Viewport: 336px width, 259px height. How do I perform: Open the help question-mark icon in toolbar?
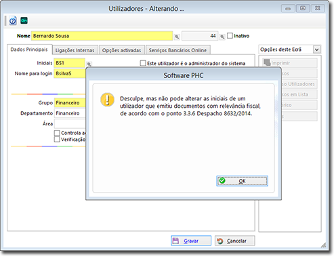[13, 21]
